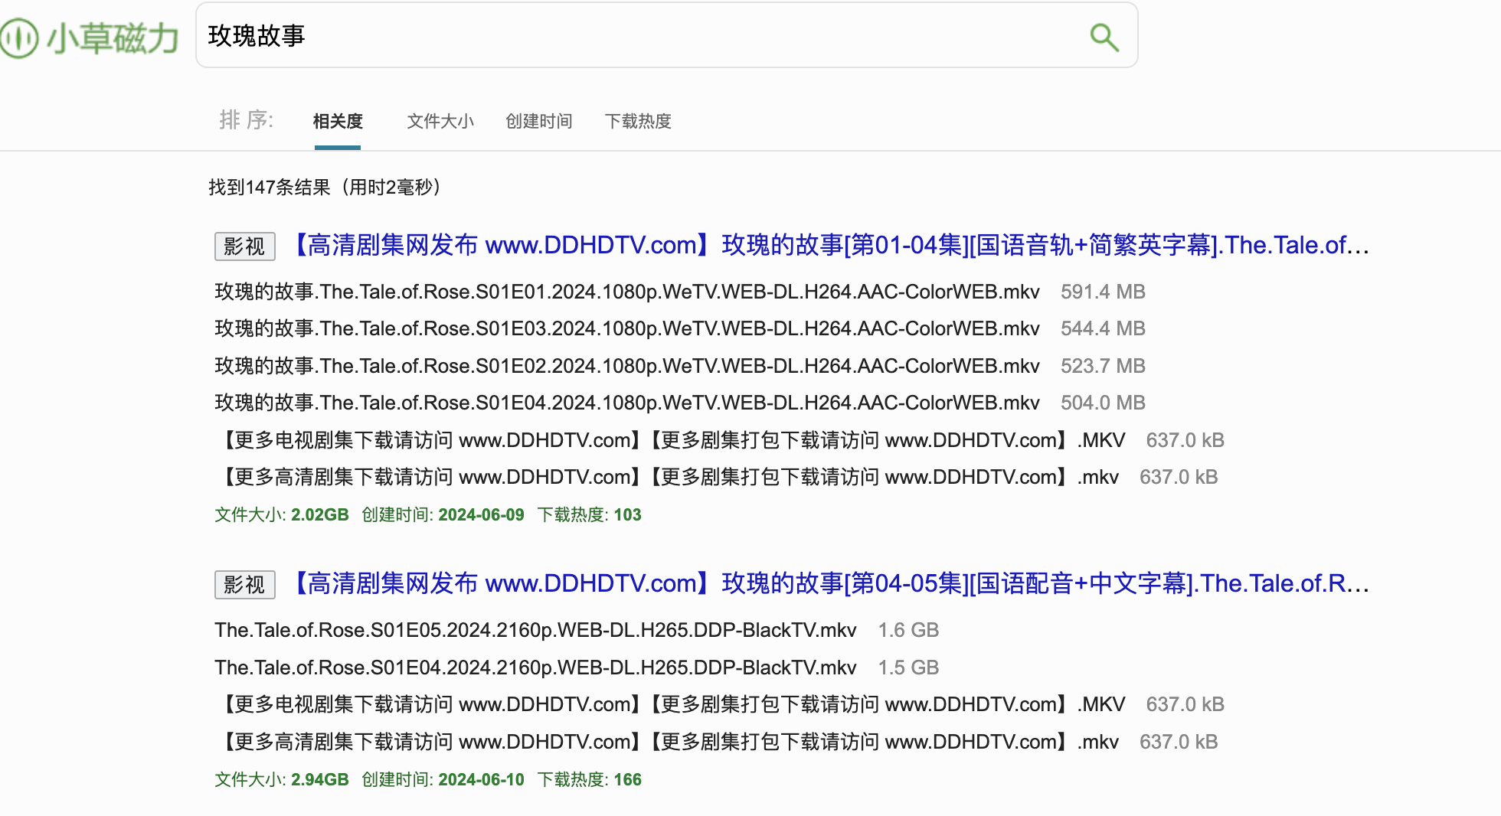Click the 影视 tag of 第01-04集 result
Viewport: 1501px width, 816px height.
coord(244,246)
